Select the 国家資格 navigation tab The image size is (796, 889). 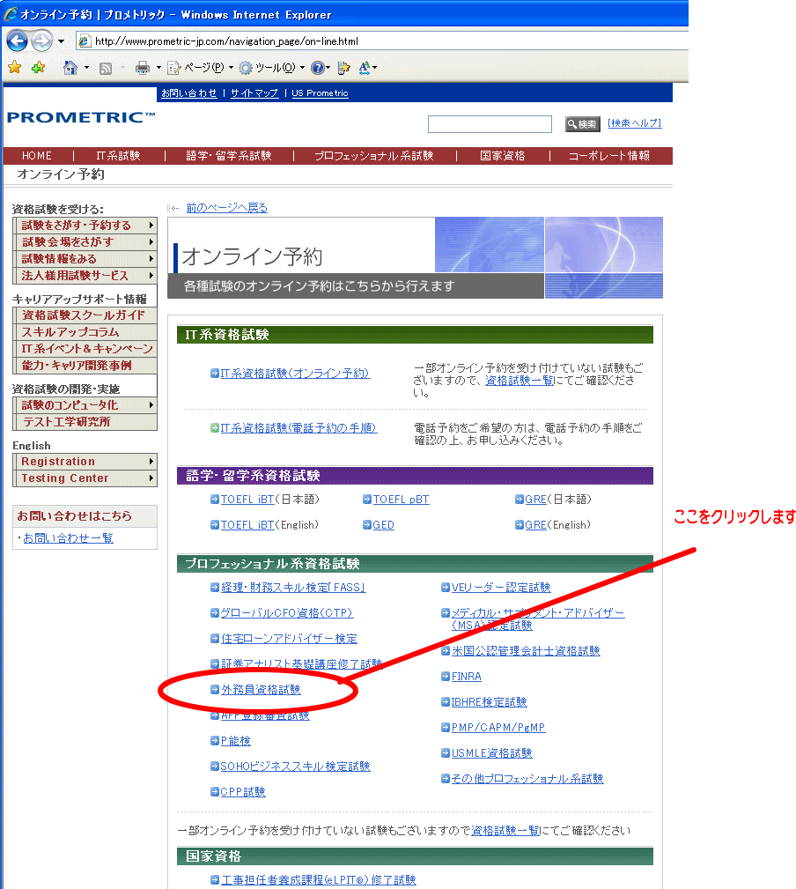coord(503,156)
